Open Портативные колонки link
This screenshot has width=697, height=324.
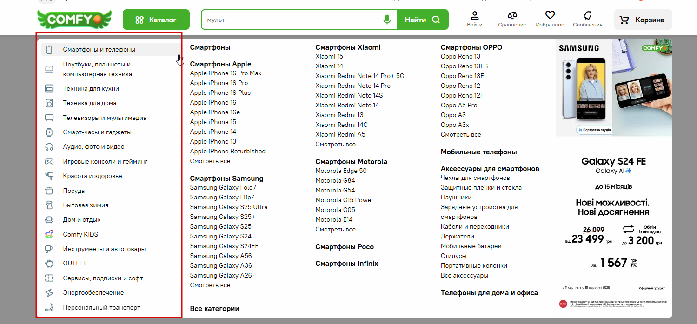[x=474, y=266]
